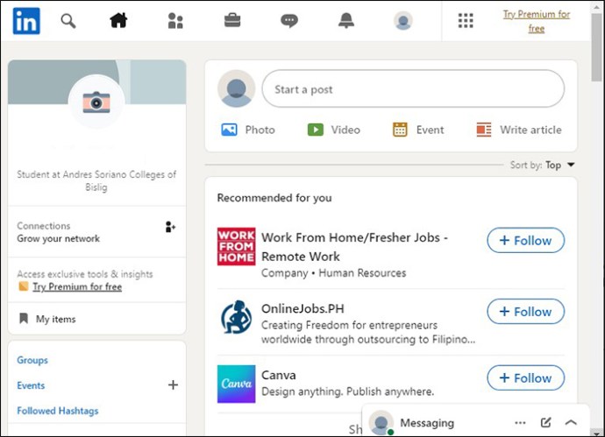The image size is (605, 437).
Task: Follow Work From Home/Fresher Jobs
Action: [x=525, y=240]
